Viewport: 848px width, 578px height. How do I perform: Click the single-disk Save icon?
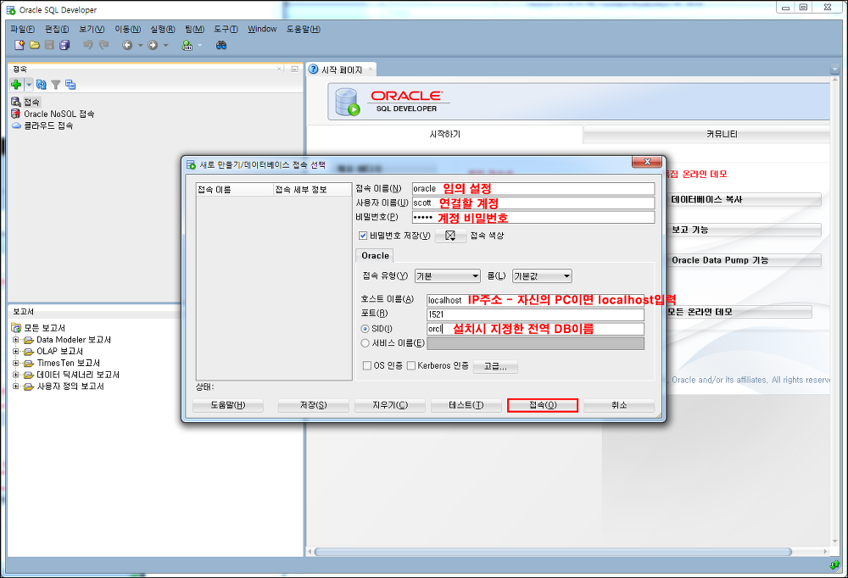pos(49,45)
